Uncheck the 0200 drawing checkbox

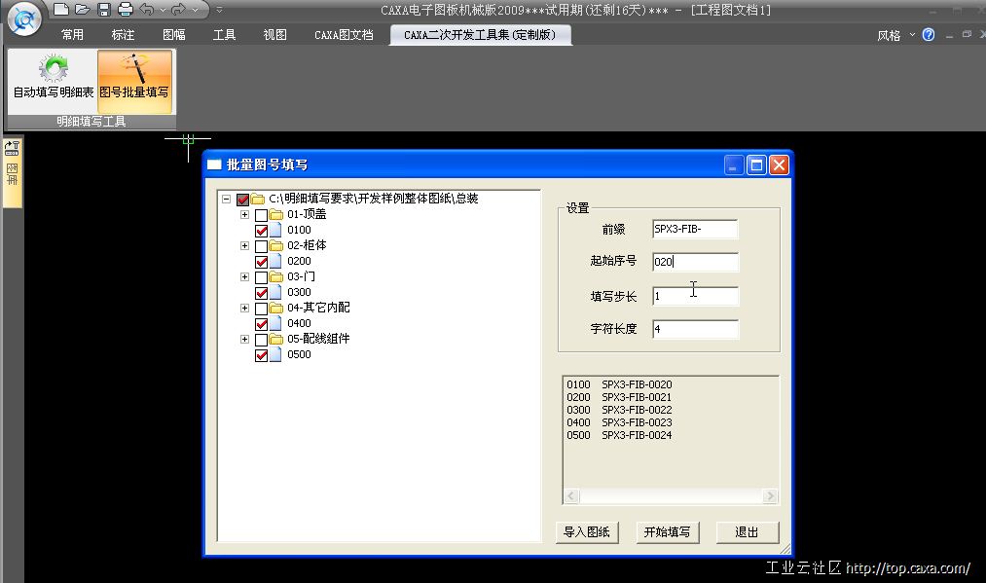pos(261,262)
